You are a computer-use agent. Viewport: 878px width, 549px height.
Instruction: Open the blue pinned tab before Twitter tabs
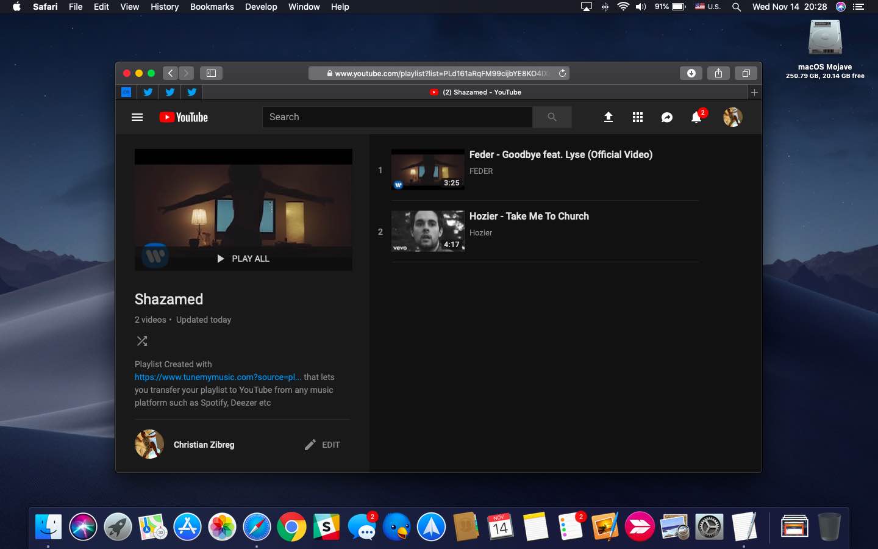coord(126,92)
